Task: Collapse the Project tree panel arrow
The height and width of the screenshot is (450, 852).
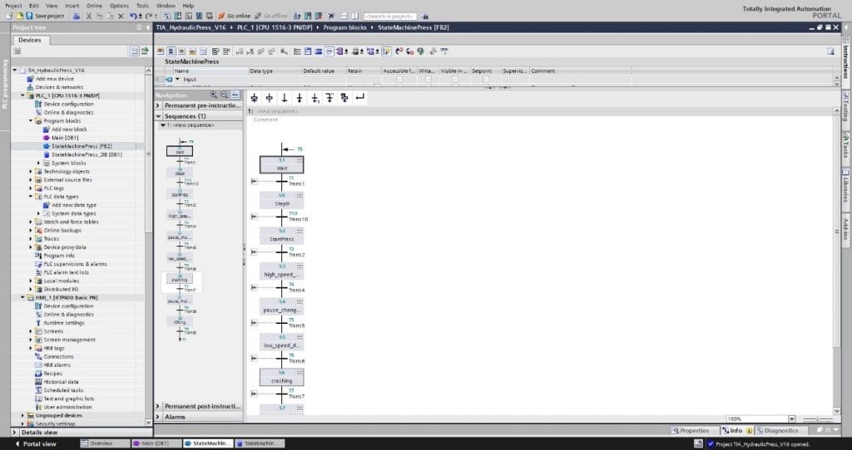Action: click(x=148, y=27)
